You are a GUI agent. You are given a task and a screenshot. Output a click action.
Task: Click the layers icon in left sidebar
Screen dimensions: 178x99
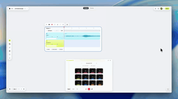pyautogui.click(x=10, y=55)
